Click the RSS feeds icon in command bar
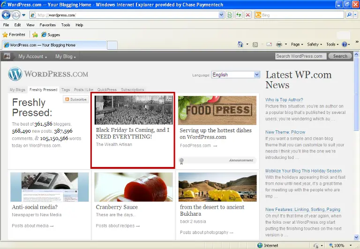The width and height of the screenshot is (360, 249). point(255,45)
